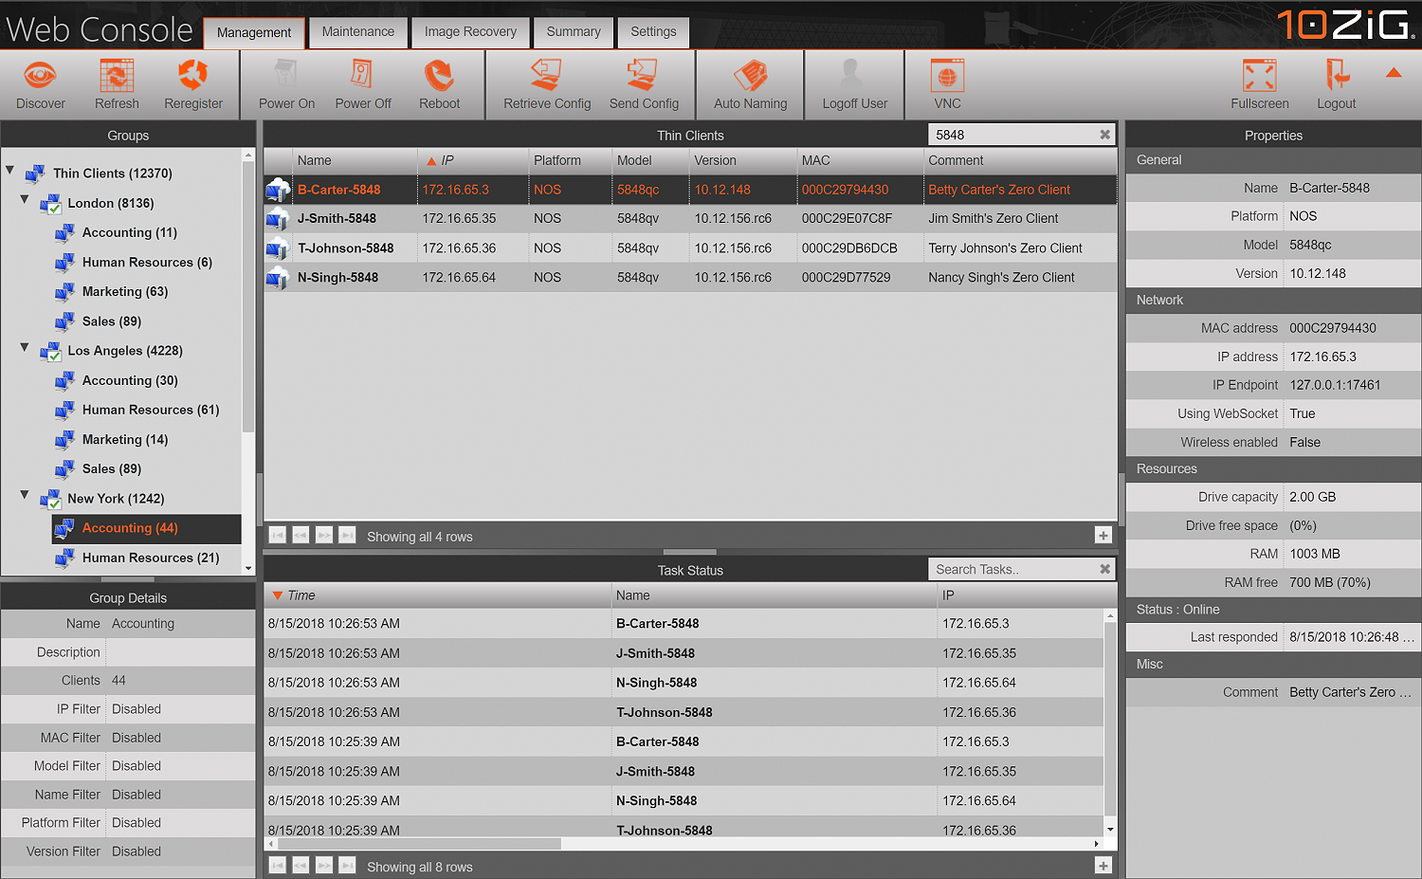Click the Refresh icon
The width and height of the screenshot is (1422, 879).
click(x=117, y=83)
